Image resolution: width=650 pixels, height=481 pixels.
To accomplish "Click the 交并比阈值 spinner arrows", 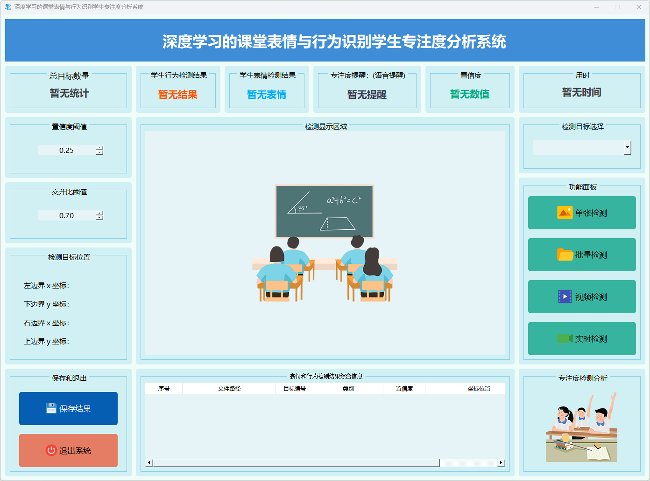I will 99,215.
